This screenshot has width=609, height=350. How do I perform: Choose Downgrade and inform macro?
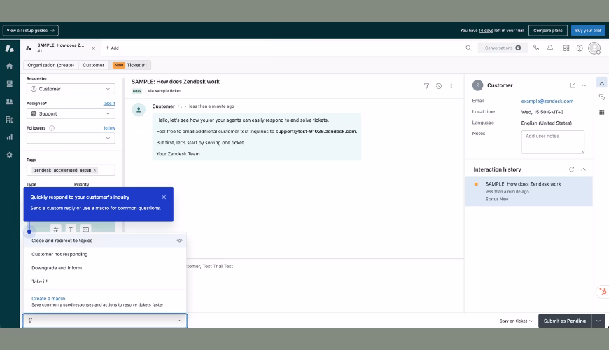(x=105, y=268)
